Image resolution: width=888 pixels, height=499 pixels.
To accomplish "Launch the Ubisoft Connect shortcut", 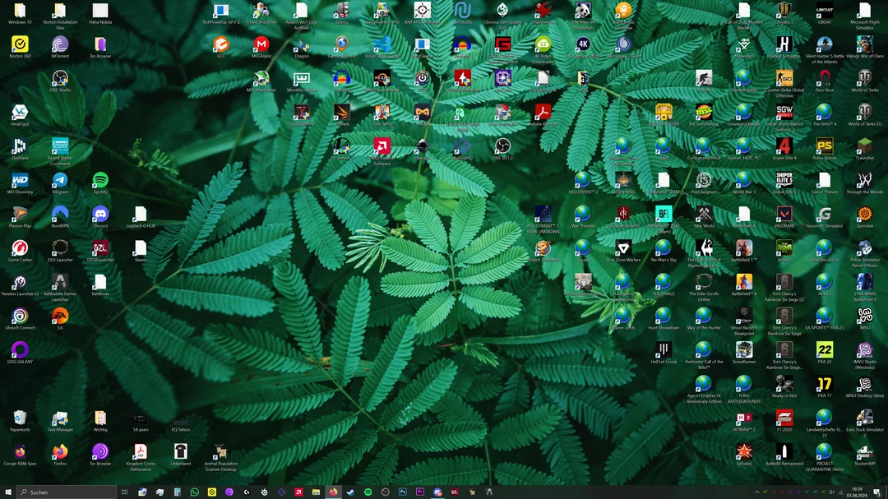I will click(20, 316).
